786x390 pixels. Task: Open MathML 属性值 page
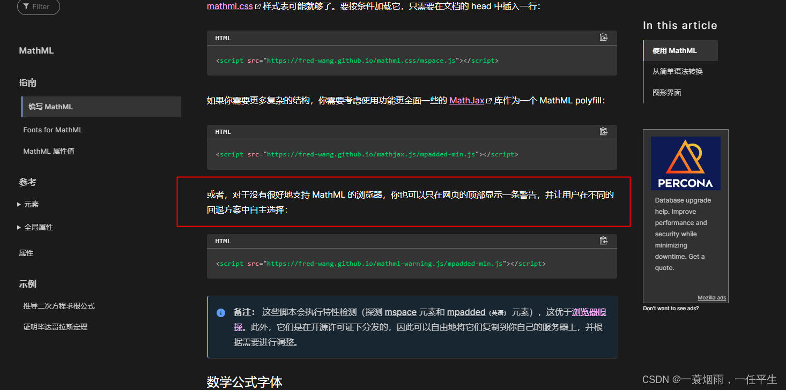[49, 151]
